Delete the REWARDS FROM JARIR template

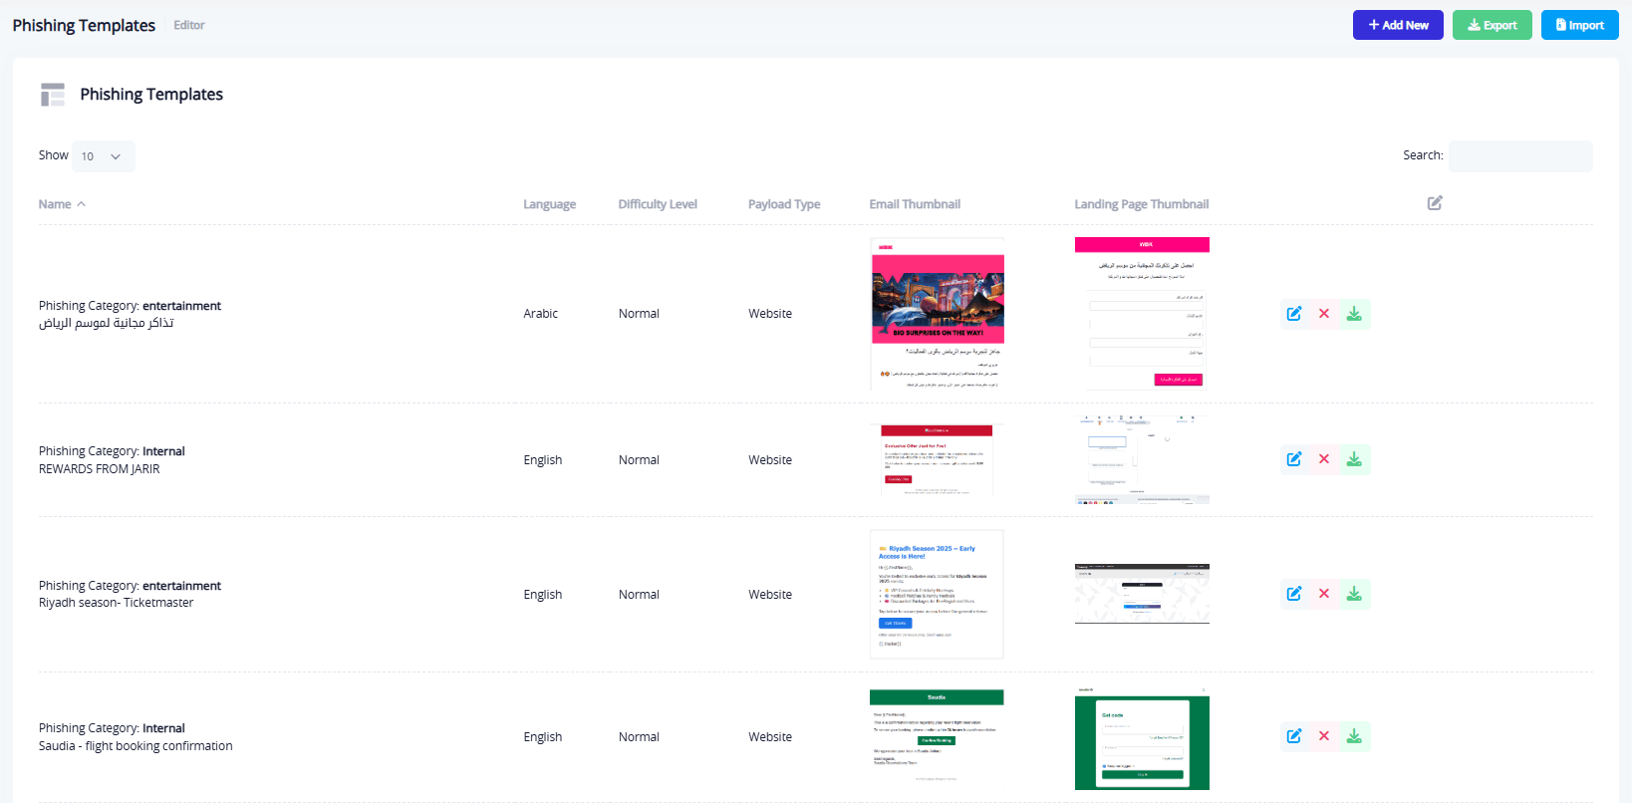[1324, 459]
